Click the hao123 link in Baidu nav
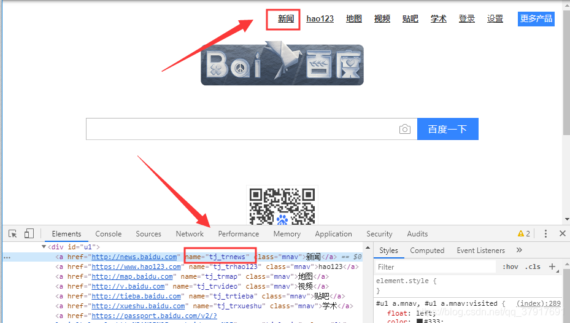 (x=320, y=18)
